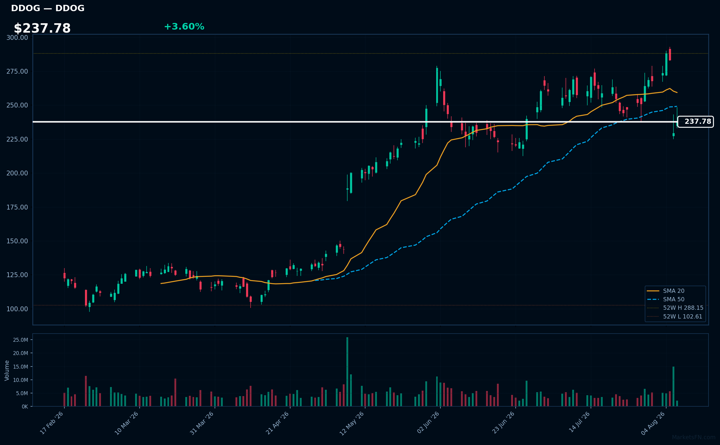
Task: Click the "+3.60%" change value
Action: pos(184,27)
